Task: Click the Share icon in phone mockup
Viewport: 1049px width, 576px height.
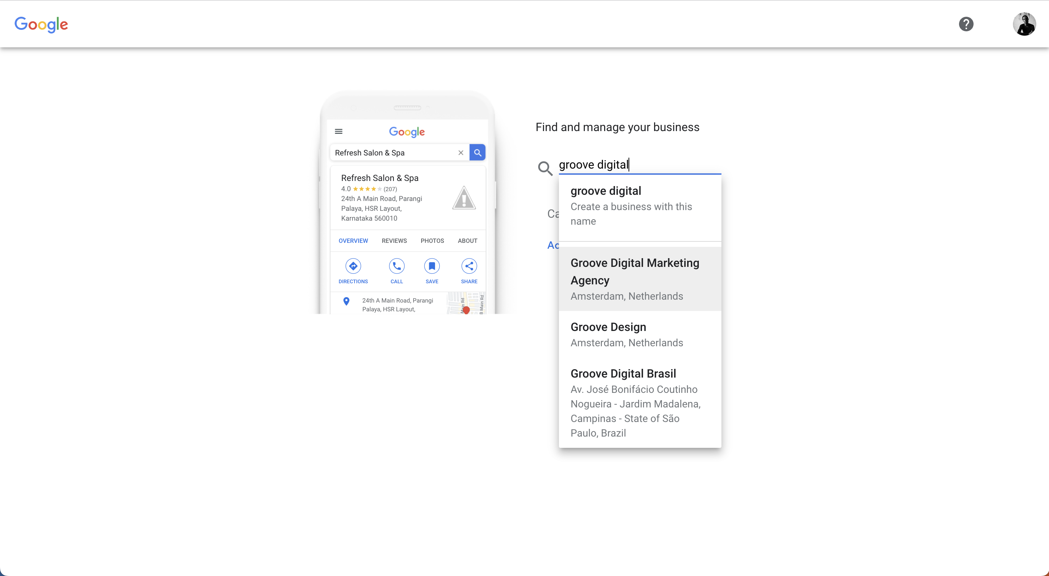Action: coord(469,266)
